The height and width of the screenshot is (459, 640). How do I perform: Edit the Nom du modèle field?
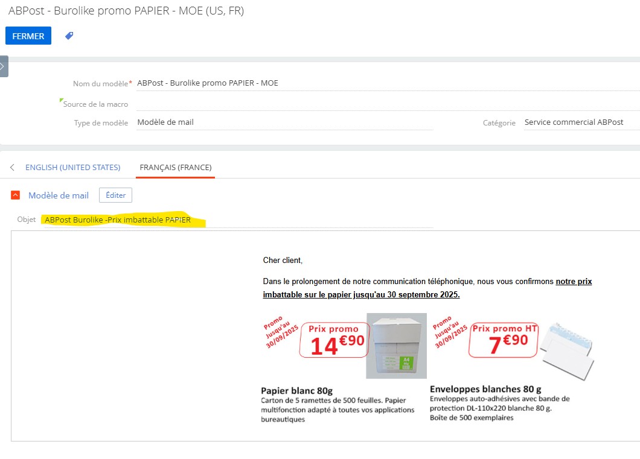click(x=388, y=83)
